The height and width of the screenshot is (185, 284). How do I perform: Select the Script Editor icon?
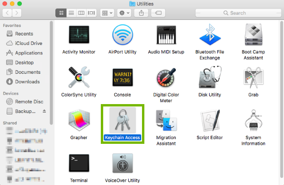pos(210,120)
